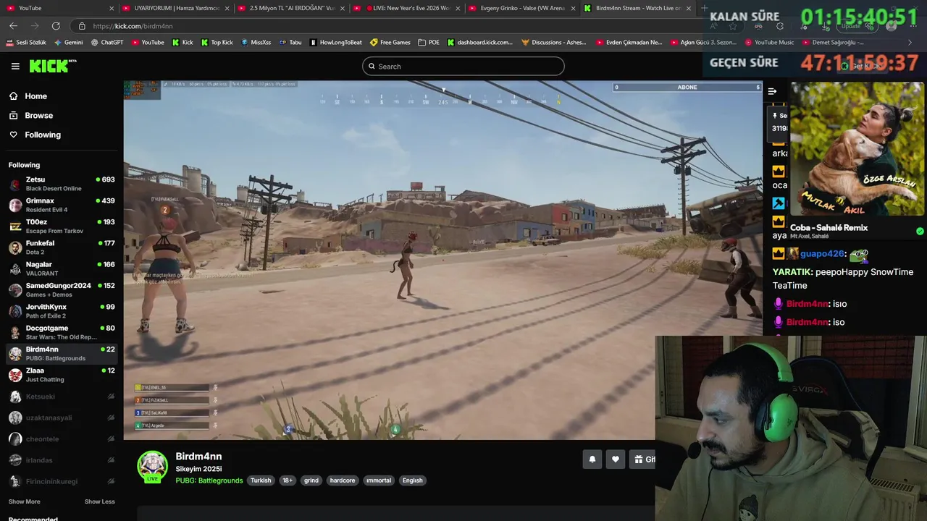This screenshot has height=521, width=927.
Task: Open Zetsu's Black Desert Online channel
Action: click(62, 184)
